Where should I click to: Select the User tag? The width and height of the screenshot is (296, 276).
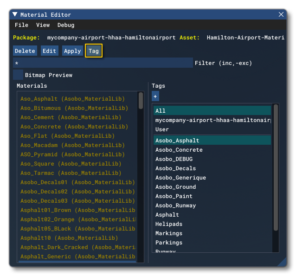click(212, 129)
